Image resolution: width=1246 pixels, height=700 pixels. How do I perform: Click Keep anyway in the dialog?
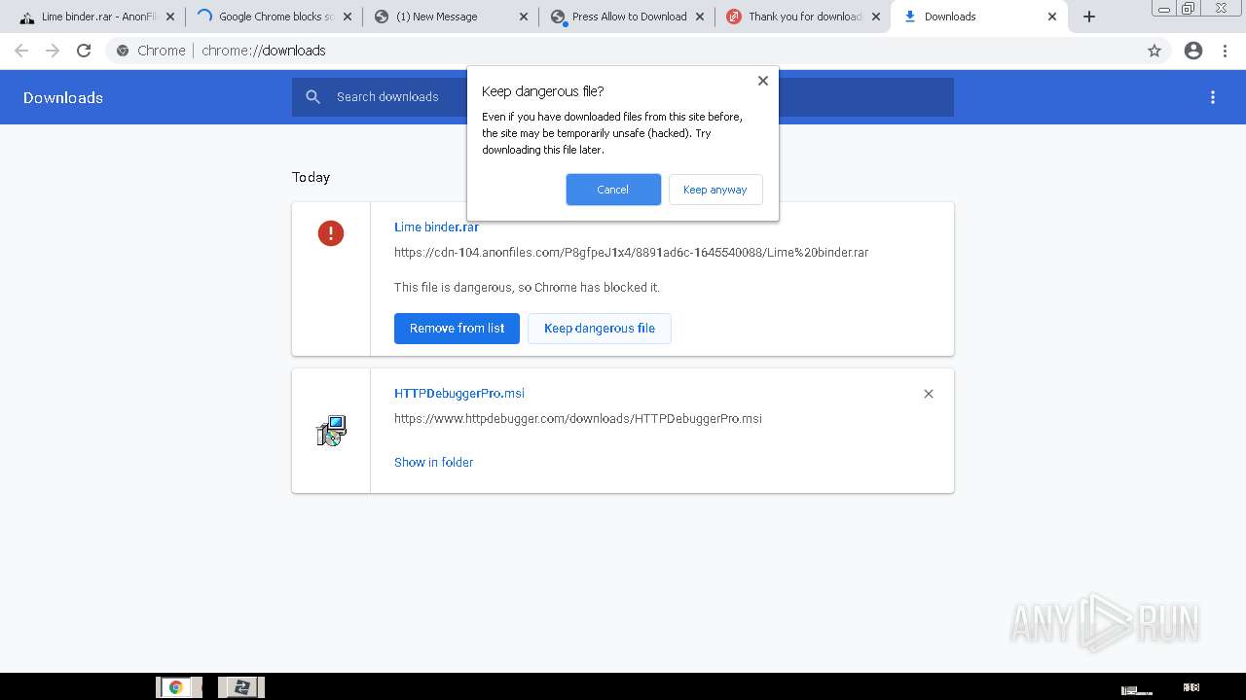point(715,190)
